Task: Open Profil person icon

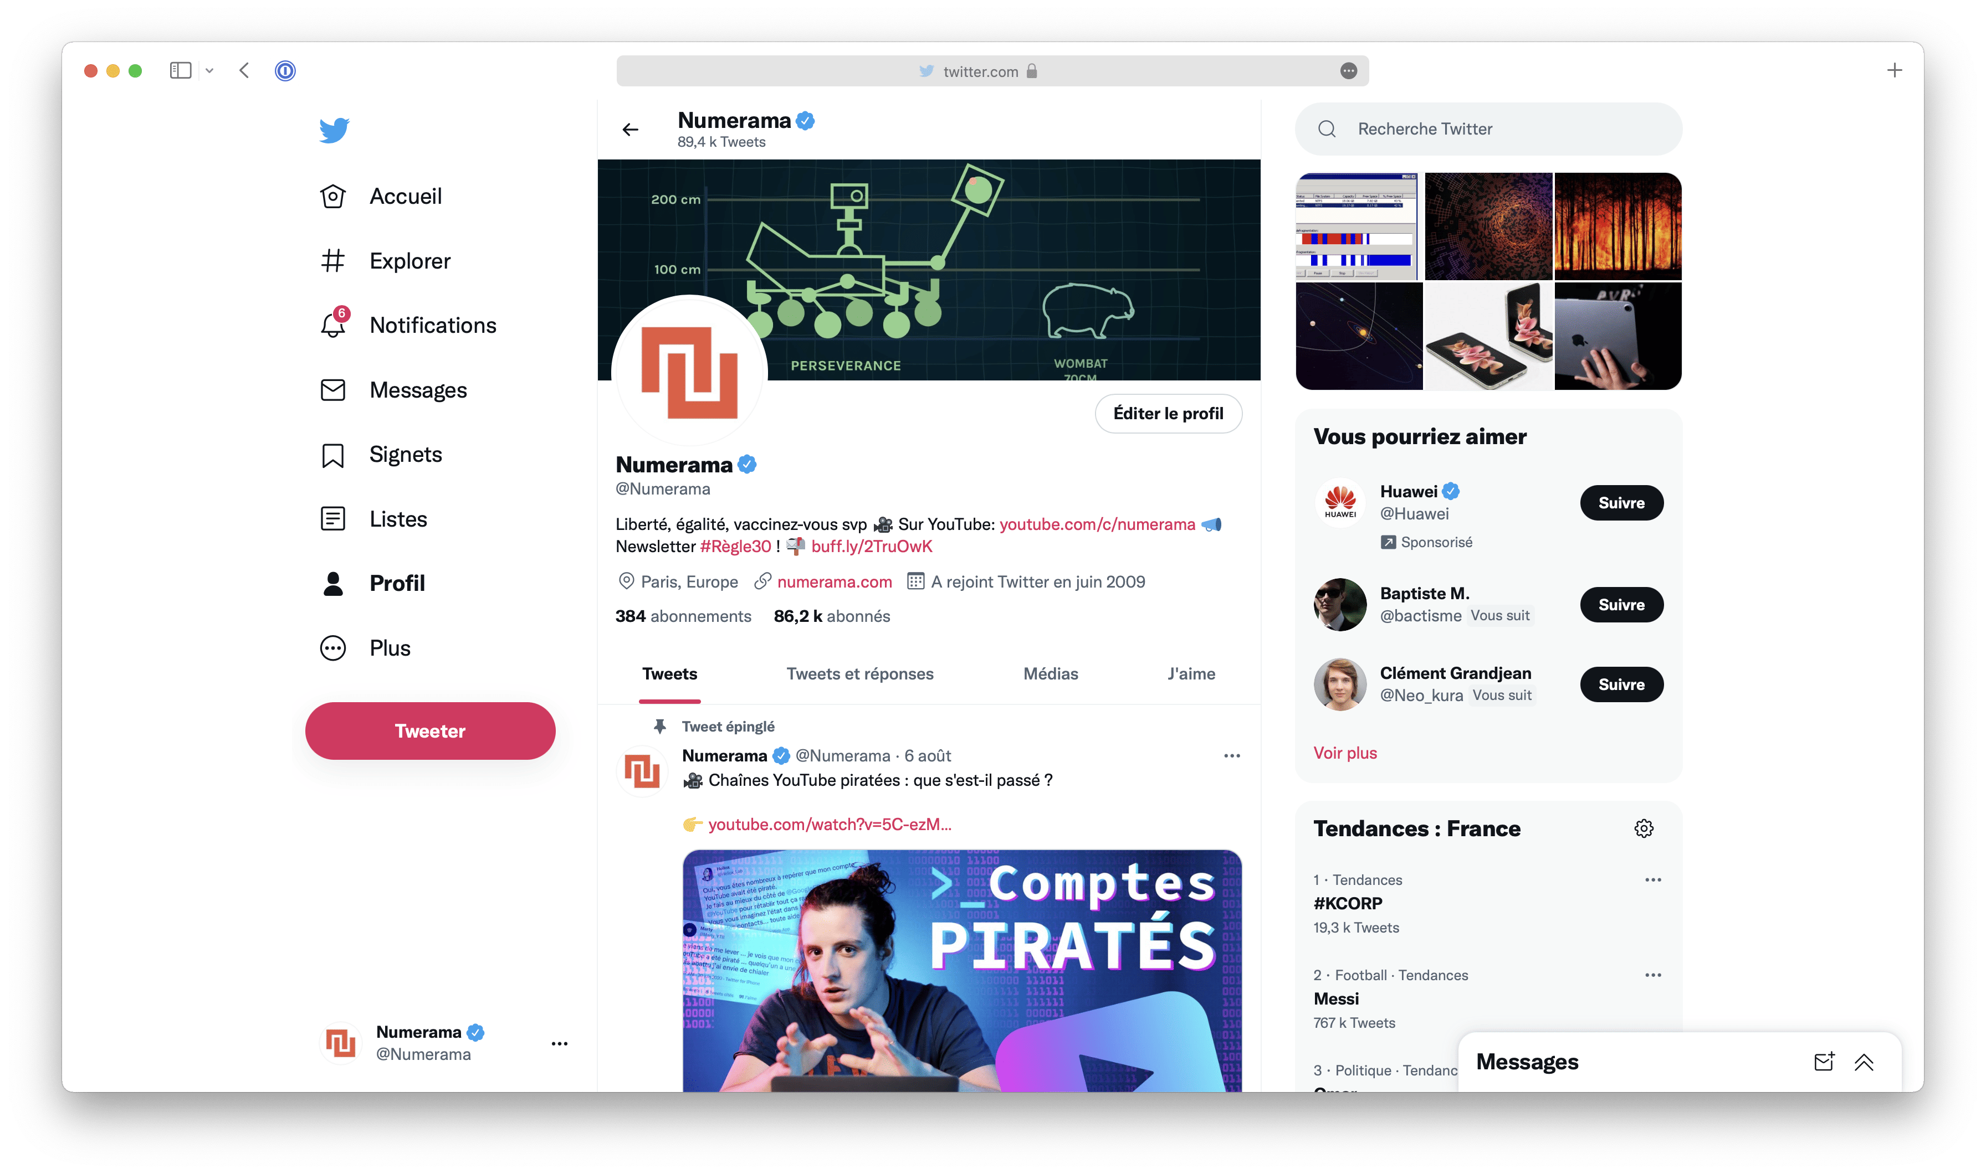Action: 332,584
